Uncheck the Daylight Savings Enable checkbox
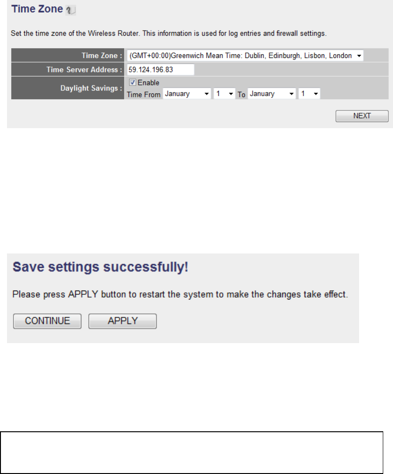This screenshot has height=474, width=393. 132,82
